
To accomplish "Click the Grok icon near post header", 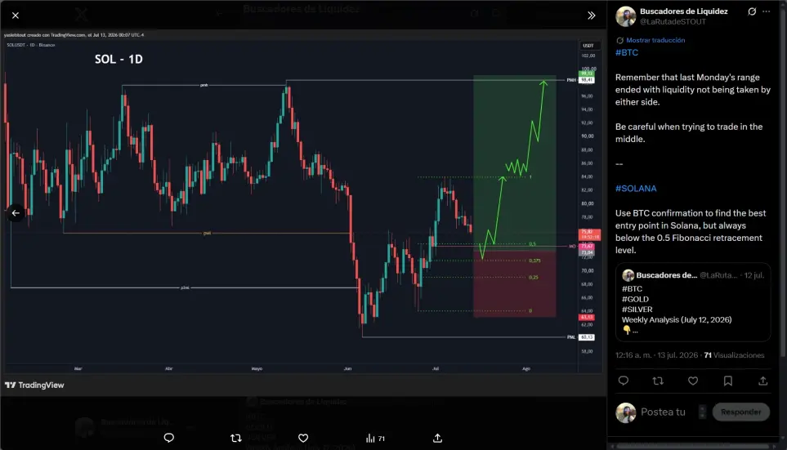I will click(x=752, y=11).
